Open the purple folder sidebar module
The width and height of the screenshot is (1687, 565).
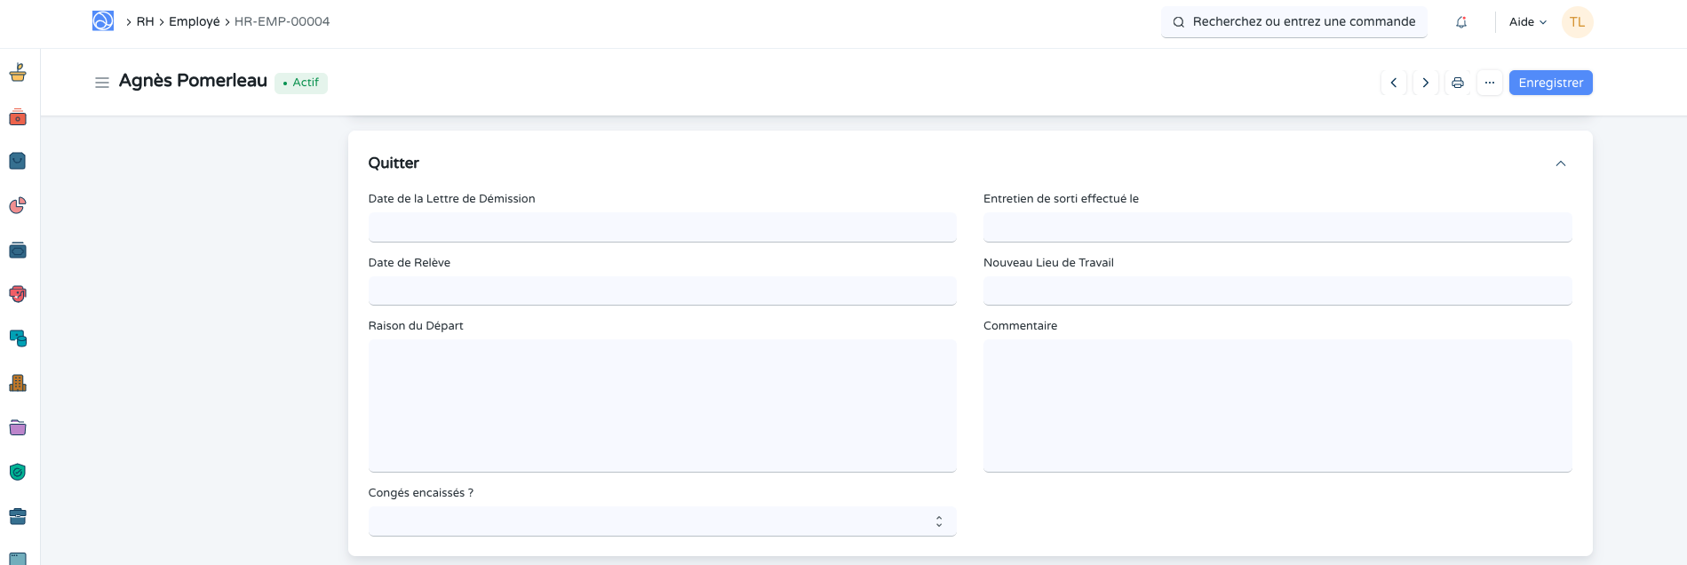(18, 427)
